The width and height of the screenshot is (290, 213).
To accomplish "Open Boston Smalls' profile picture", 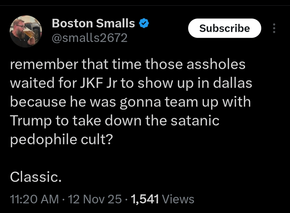I will point(26,31).
